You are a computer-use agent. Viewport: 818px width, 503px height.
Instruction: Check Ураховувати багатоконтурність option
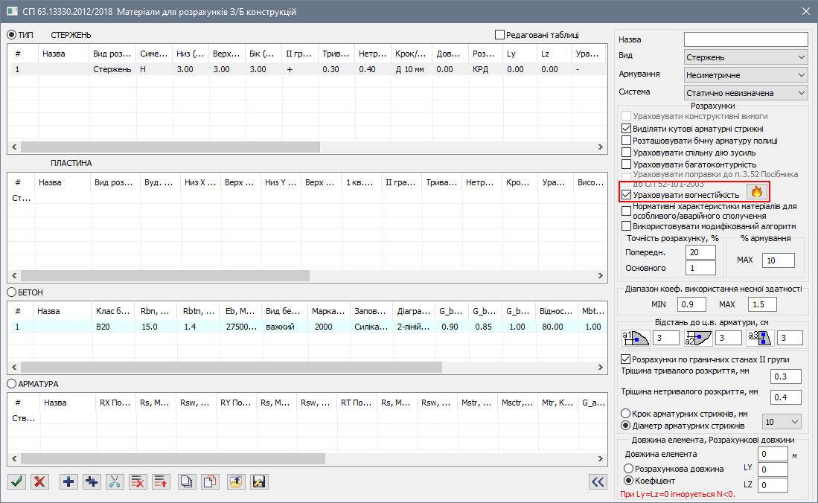coord(626,164)
